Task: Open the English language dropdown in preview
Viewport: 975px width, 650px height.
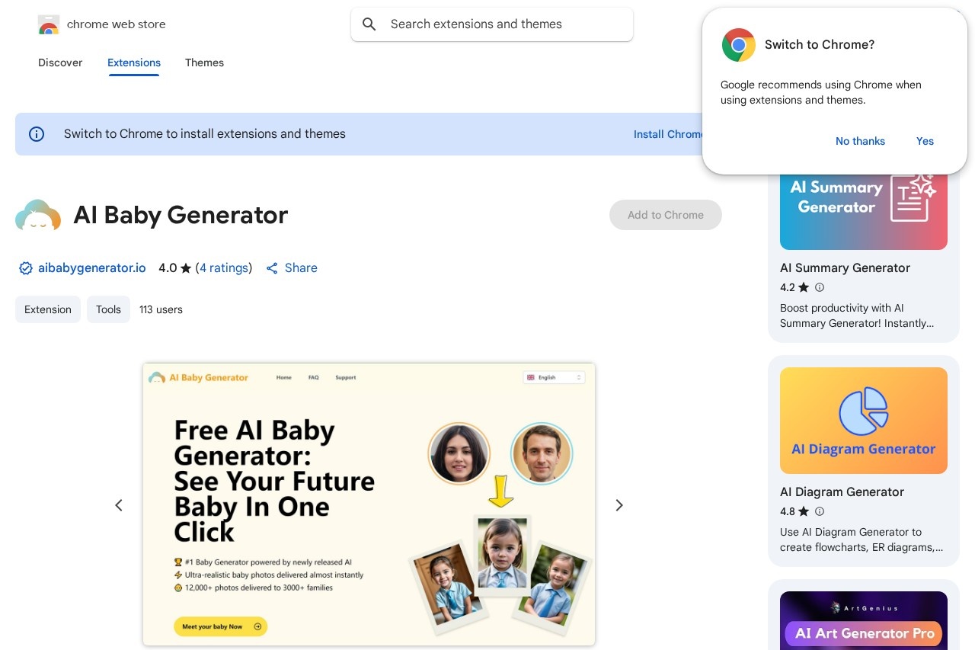Action: (554, 377)
